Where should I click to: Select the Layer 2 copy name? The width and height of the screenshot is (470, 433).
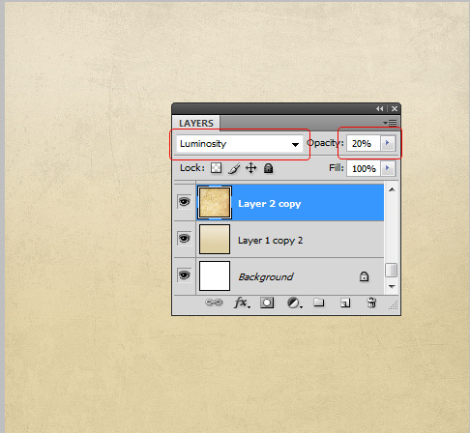[270, 204]
